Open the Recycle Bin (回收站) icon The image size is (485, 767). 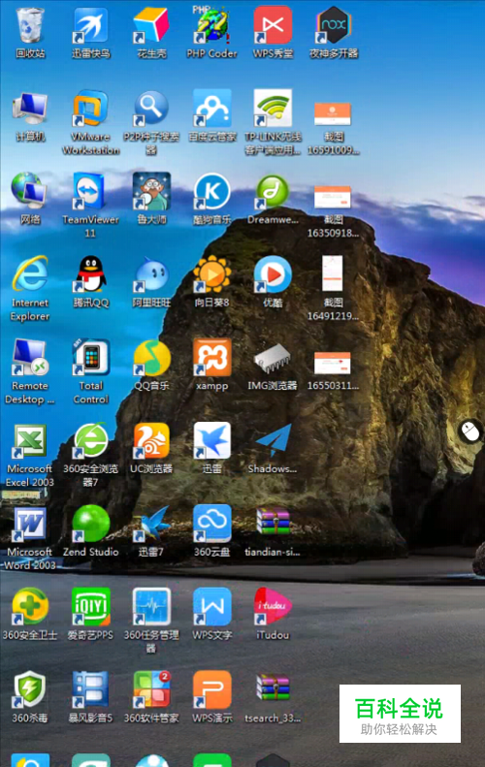click(30, 25)
